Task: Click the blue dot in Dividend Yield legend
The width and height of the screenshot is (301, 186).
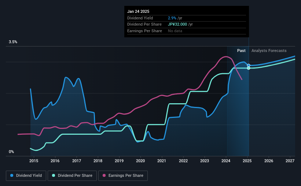Action: click(x=12, y=175)
